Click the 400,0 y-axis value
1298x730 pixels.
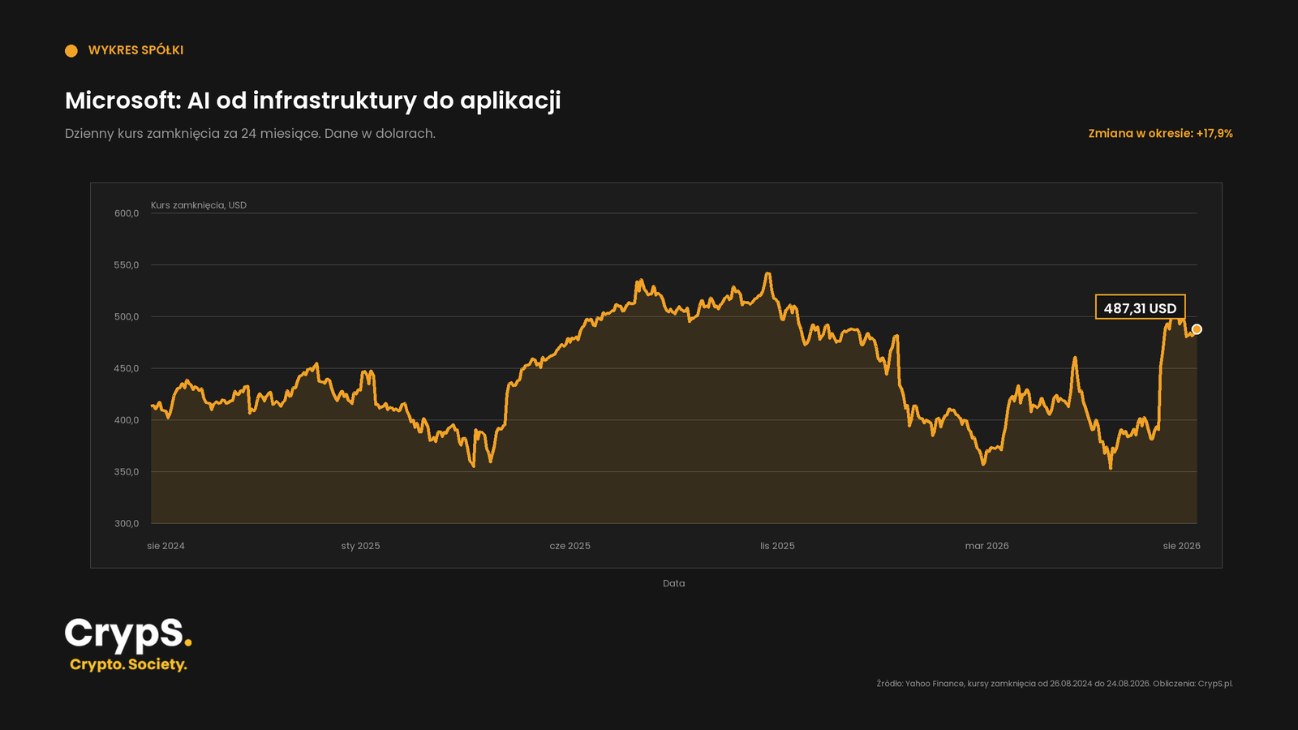[127, 420]
